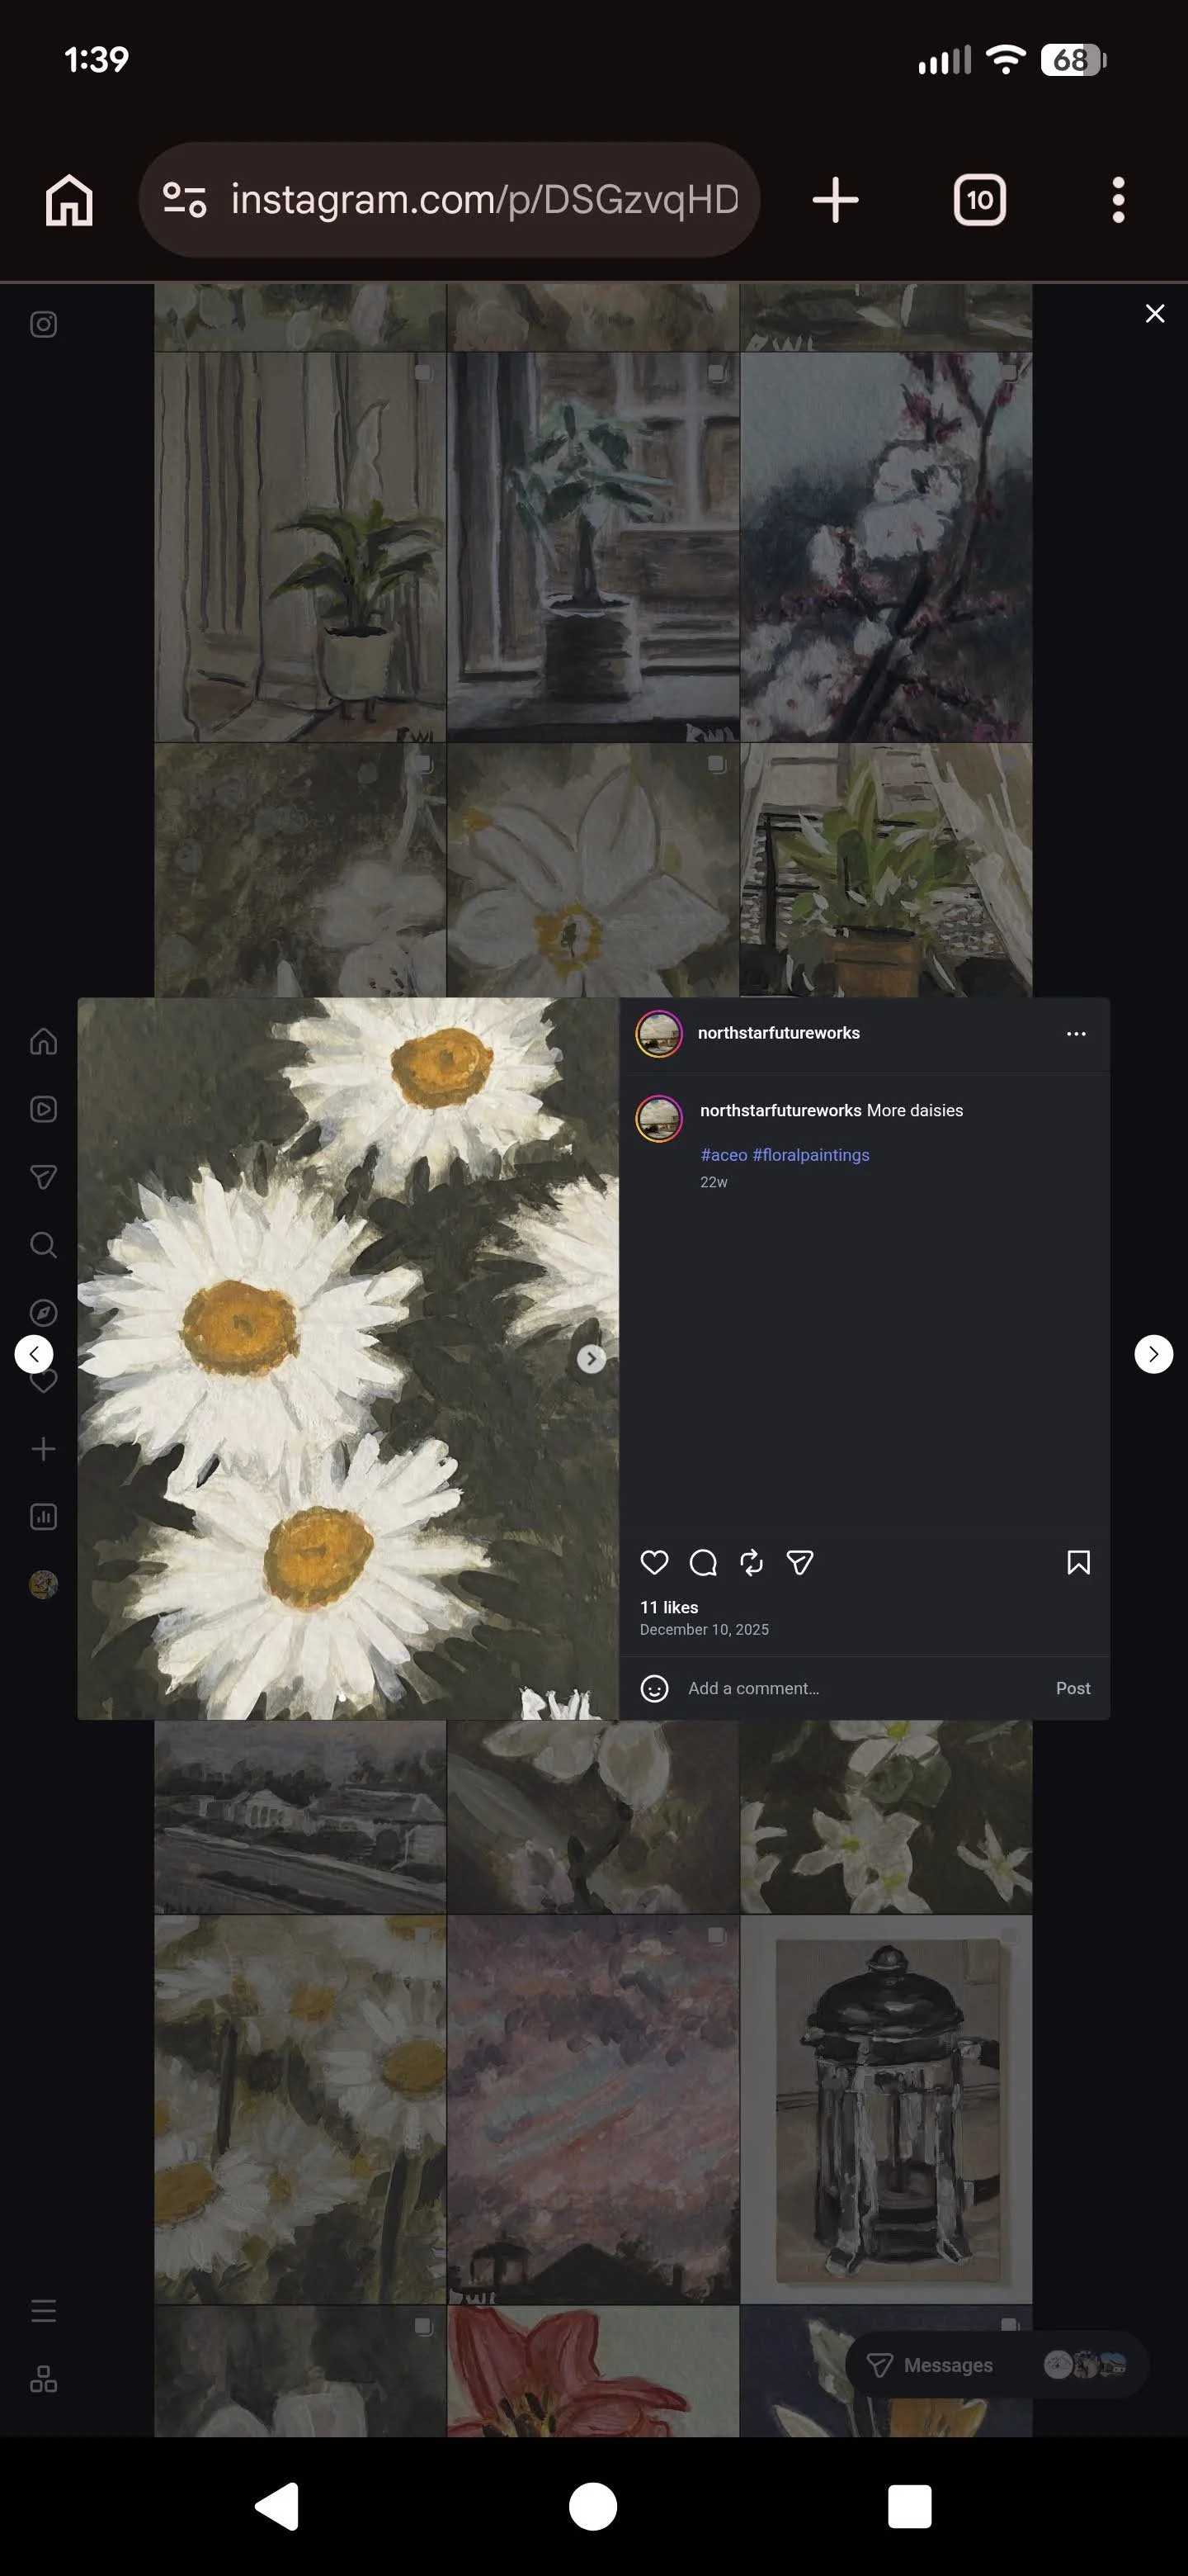Click the browser address bar URL
The width and height of the screenshot is (1188, 2576).
tap(484, 200)
